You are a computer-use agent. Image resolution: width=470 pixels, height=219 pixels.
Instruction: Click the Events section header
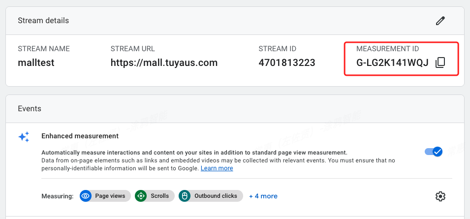30,108
